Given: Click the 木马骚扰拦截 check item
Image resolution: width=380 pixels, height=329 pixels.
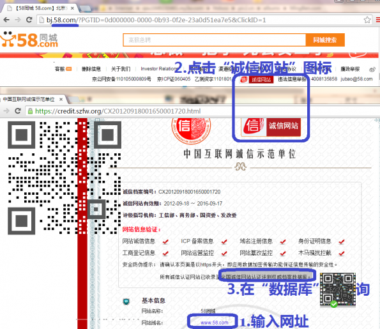Looking at the screenshot, I should (x=321, y=253).
